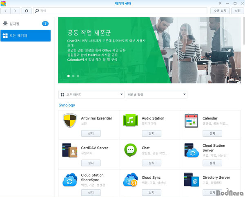Open the CardDAV Server title
This screenshot has height=197, width=245.
click(95, 148)
